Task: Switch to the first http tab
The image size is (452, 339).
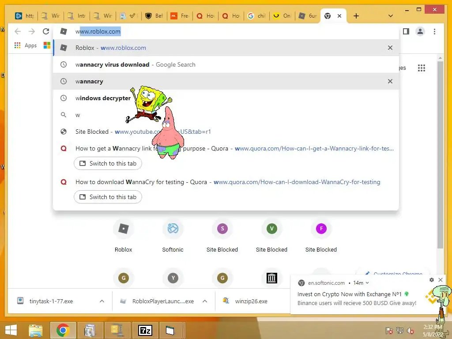Action: [x=25, y=16]
